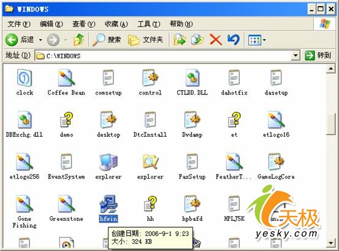The width and height of the screenshot is (339, 251).
Task: Click the vertical scrollbar down arrow
Action: pos(331,243)
